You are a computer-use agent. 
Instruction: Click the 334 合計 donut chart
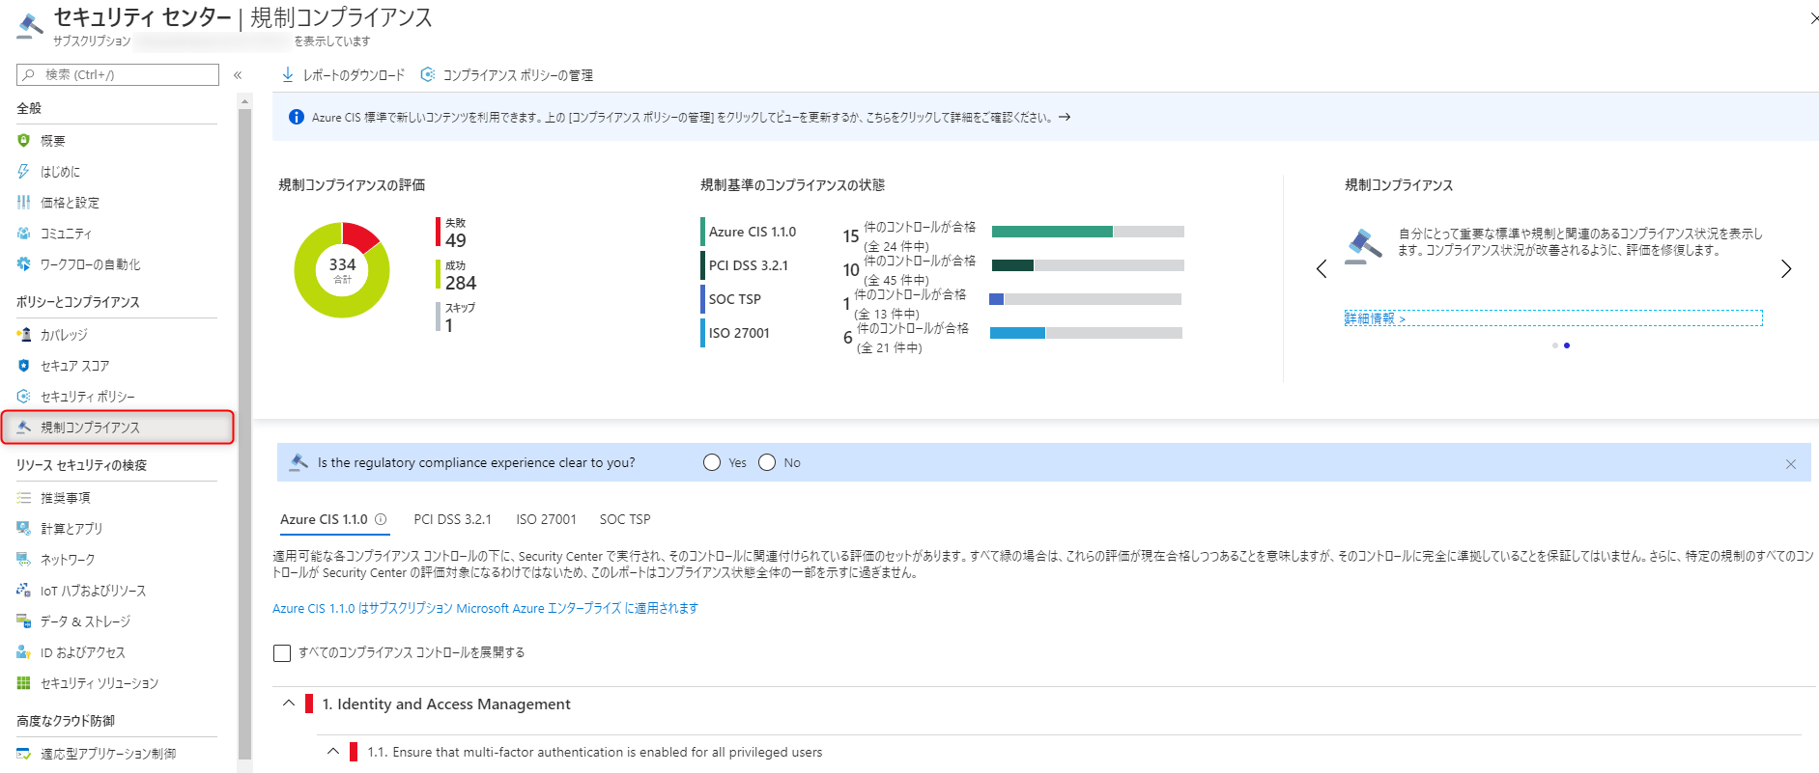(342, 270)
